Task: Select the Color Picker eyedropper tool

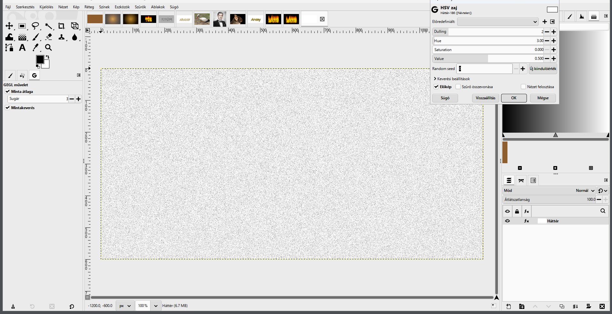Action: coord(36,47)
